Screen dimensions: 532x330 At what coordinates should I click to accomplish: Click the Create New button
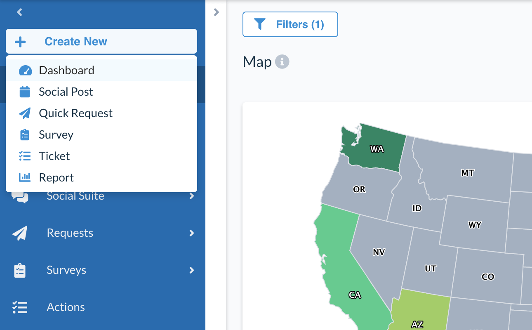(76, 41)
